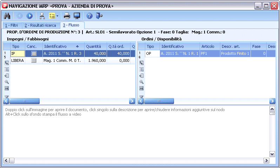Click fit-columns icon in Impegni grid side strip

point(7,88)
